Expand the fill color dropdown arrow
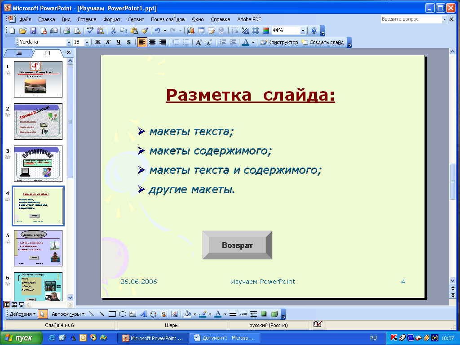 [195, 314]
